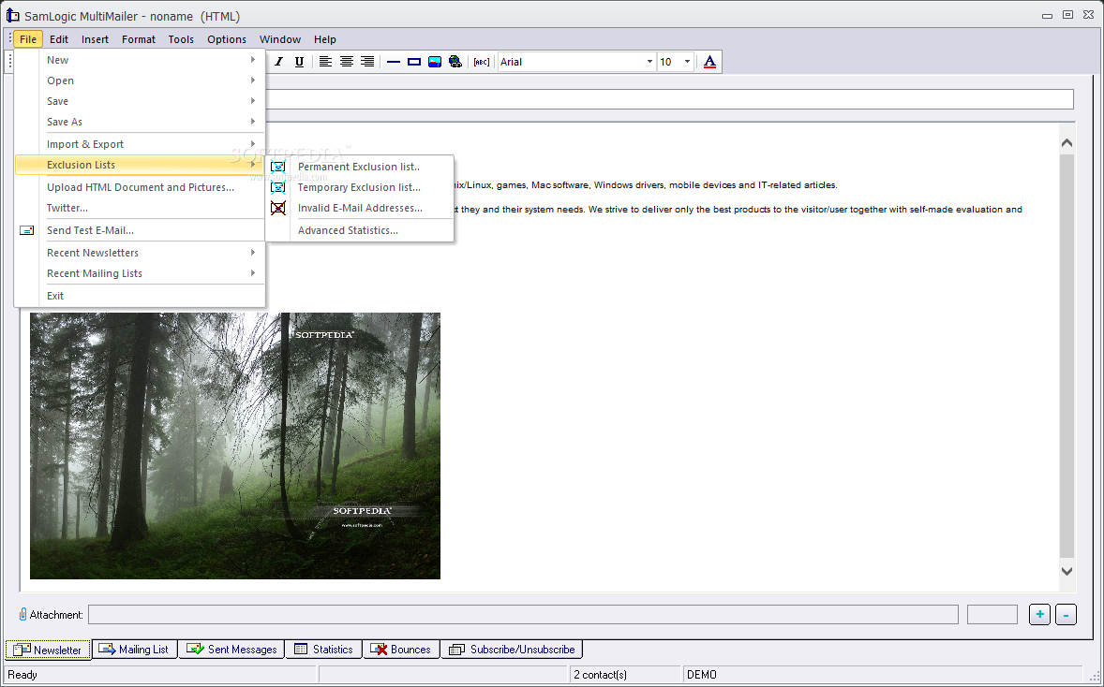Select Upload HTML Document and Pictures
1104x687 pixels.
(x=141, y=187)
